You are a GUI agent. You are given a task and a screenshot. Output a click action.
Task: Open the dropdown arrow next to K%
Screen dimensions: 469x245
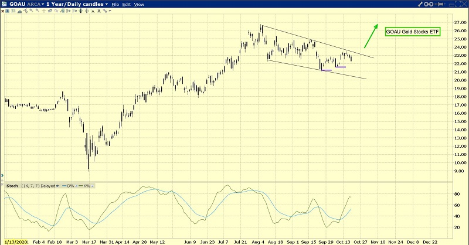[x=92, y=185]
